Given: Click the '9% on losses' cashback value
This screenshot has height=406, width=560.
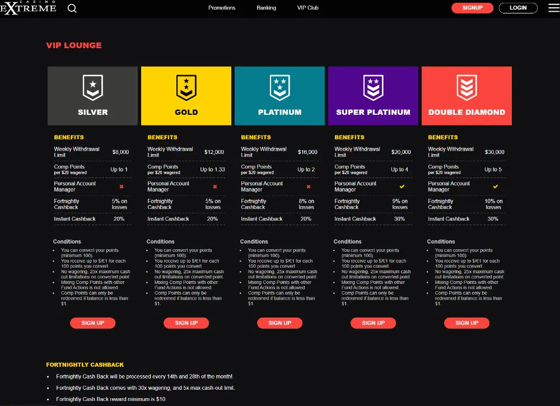Looking at the screenshot, I should tap(400, 204).
